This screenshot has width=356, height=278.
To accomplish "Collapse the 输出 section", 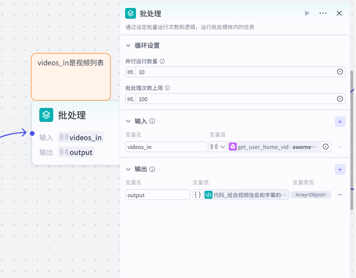I will [128, 169].
